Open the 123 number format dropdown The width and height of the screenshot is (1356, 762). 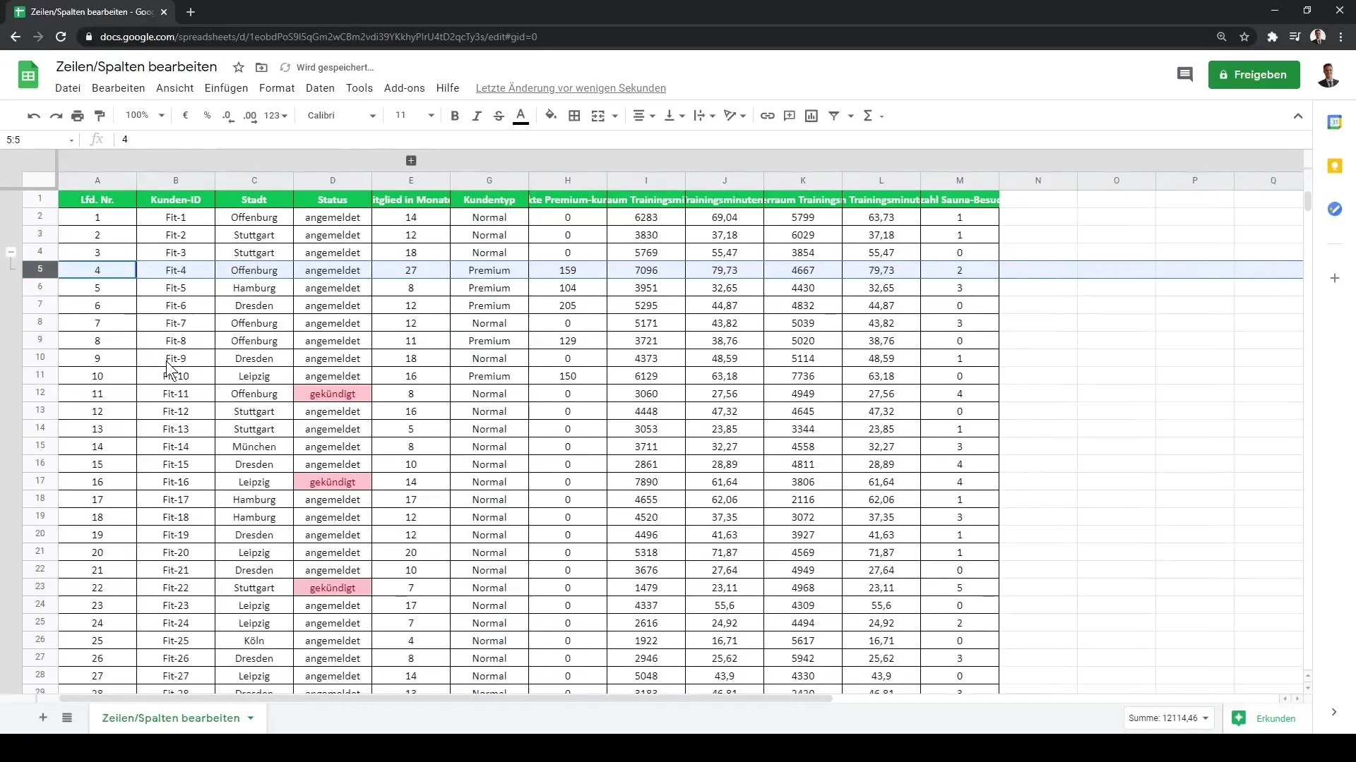276,116
